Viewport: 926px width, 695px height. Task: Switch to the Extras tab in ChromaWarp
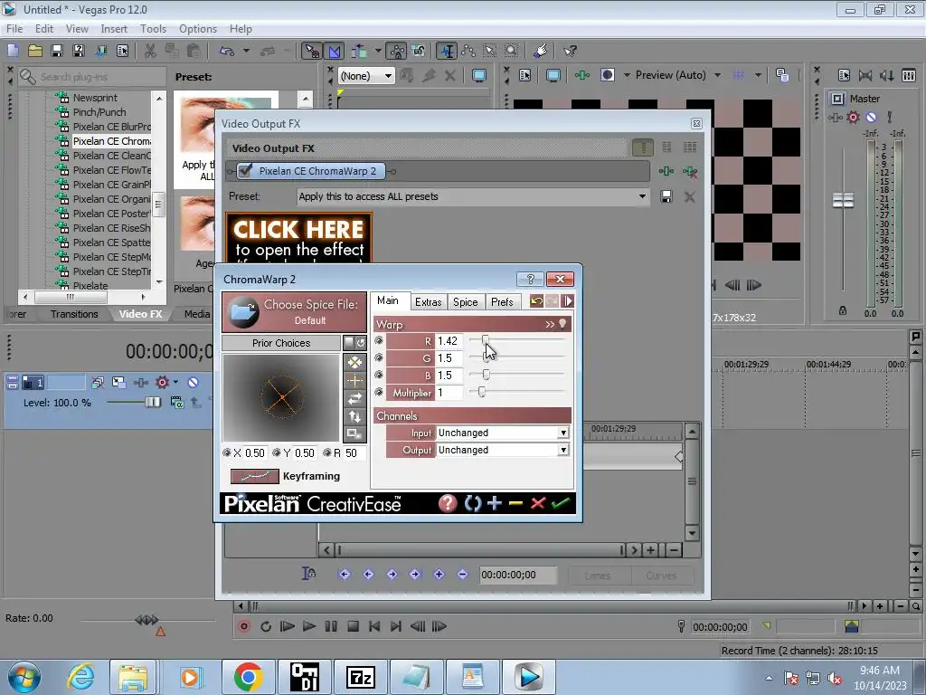[x=428, y=302]
